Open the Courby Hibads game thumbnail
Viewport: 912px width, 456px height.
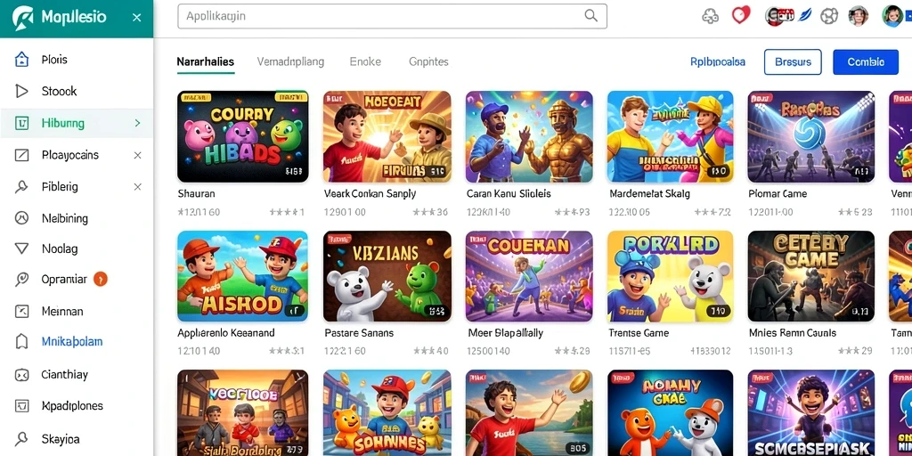[242, 136]
